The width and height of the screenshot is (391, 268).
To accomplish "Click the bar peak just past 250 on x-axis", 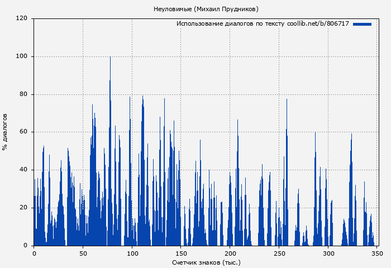I will tap(287, 101).
